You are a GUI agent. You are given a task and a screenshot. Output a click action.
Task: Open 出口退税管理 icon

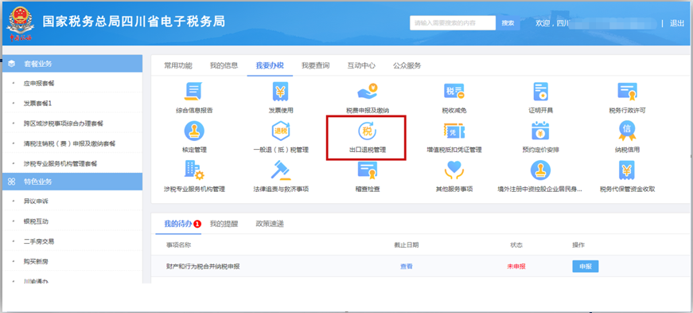tap(368, 131)
